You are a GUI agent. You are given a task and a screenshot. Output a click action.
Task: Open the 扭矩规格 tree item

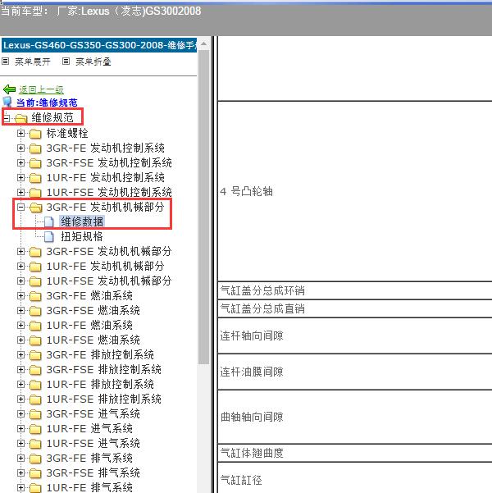pos(82,236)
